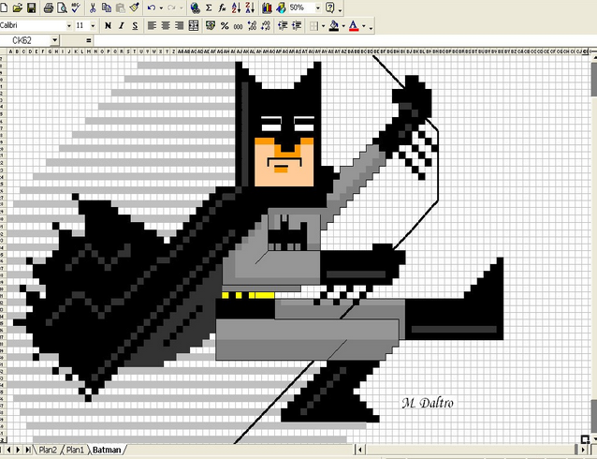Screen dimensions: 597x459
Task: Switch to the Plan2 sheet tab
Action: click(x=48, y=450)
